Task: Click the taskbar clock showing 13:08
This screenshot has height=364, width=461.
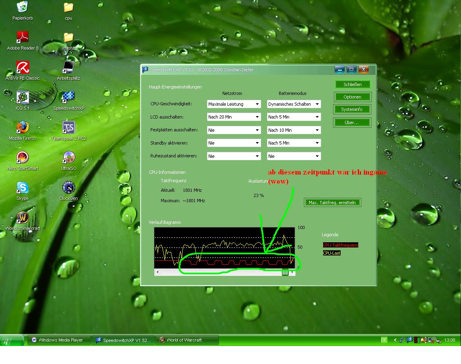Action: click(449, 340)
